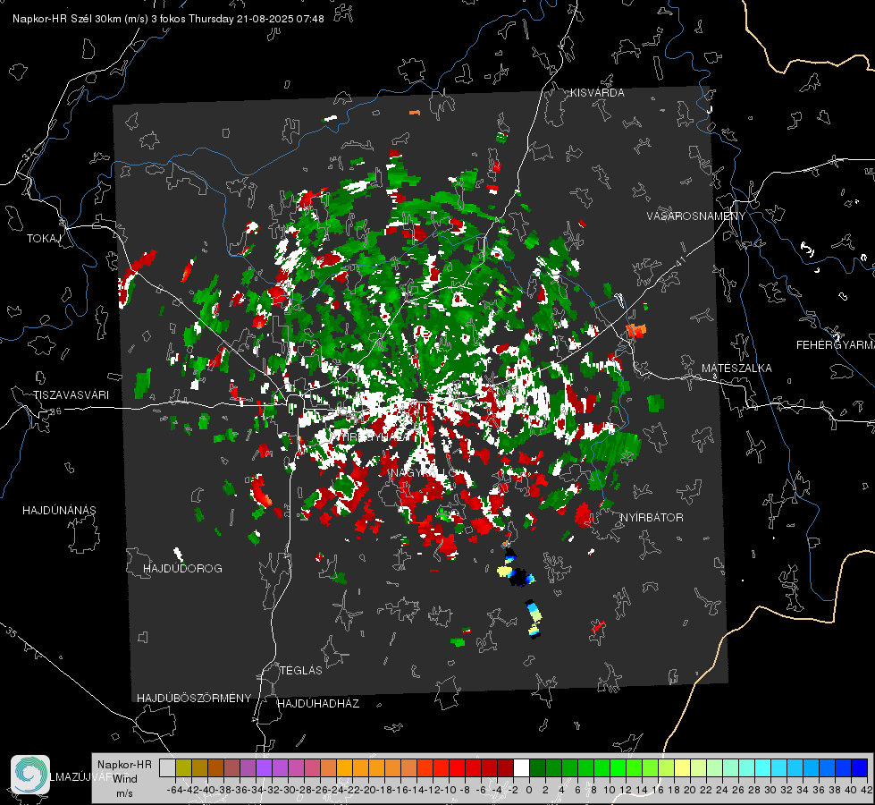Click the NYÍRBÁTOR town label

pyautogui.click(x=652, y=518)
